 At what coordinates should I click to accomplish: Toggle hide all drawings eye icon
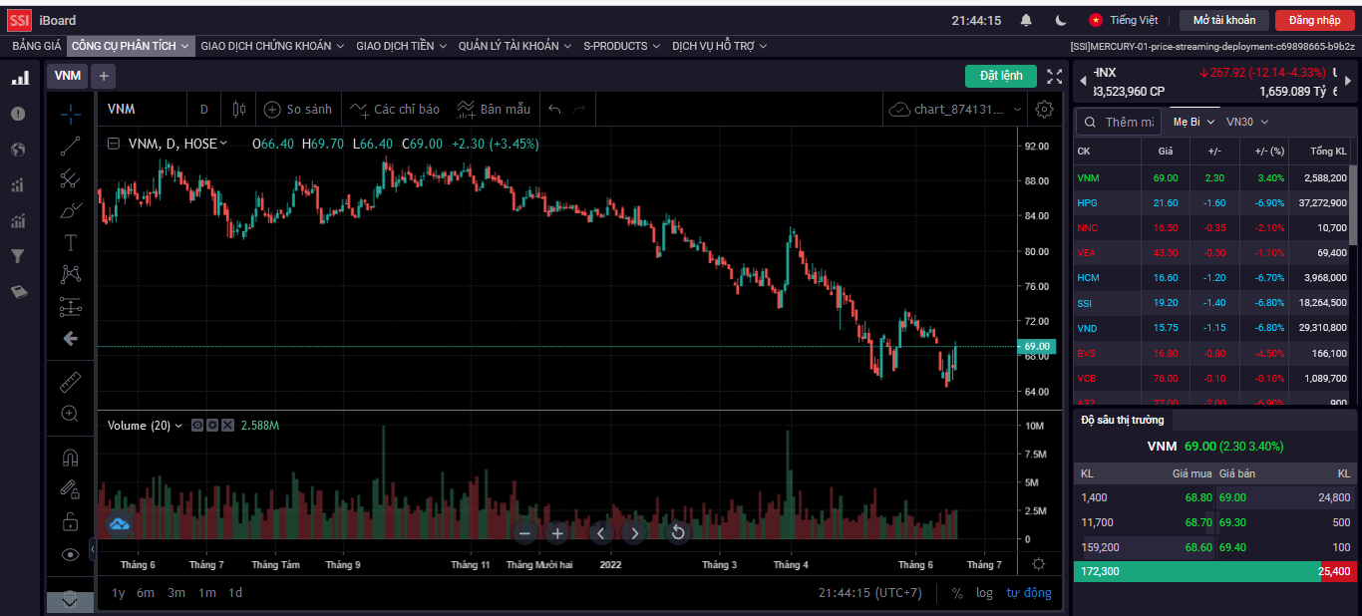tap(70, 554)
